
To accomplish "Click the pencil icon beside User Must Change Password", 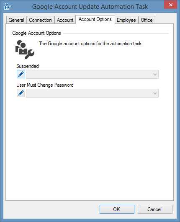I will [x=21, y=93].
